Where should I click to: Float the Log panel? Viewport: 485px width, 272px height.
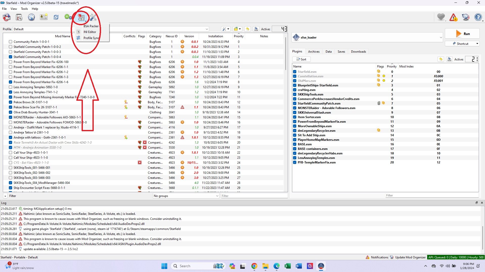click(x=477, y=203)
